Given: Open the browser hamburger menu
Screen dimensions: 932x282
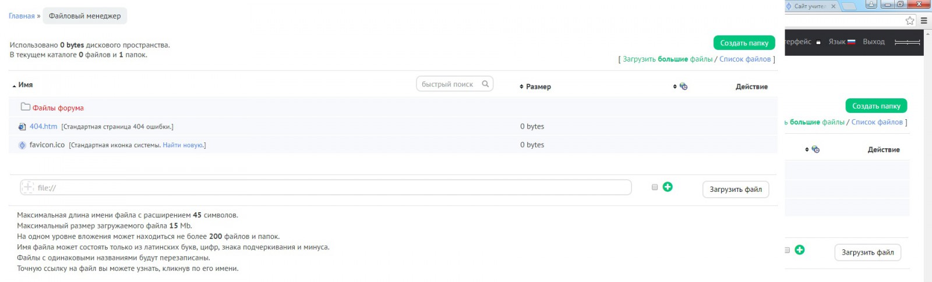Looking at the screenshot, I should pos(924,20).
